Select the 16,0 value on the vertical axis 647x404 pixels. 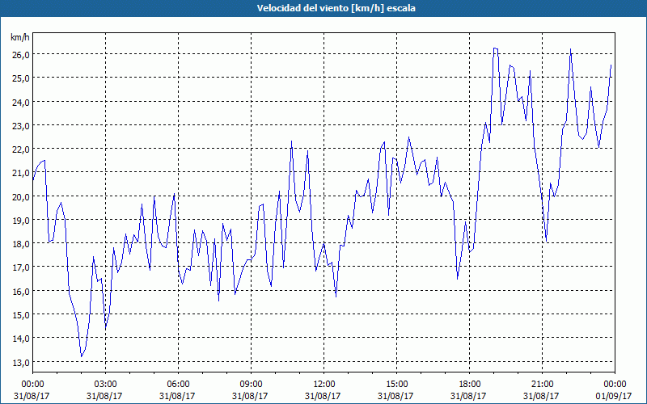tap(20, 292)
